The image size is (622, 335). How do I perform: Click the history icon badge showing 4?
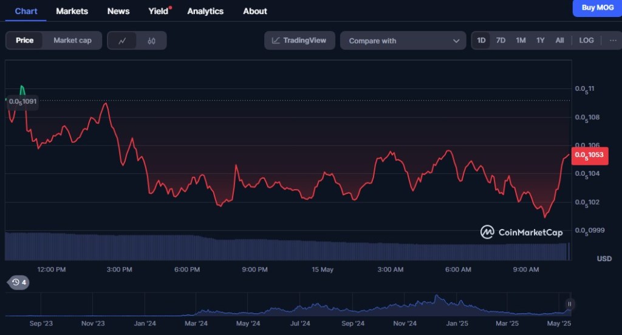point(19,282)
